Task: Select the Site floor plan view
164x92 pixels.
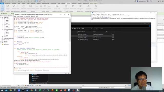Action: tap(7, 23)
